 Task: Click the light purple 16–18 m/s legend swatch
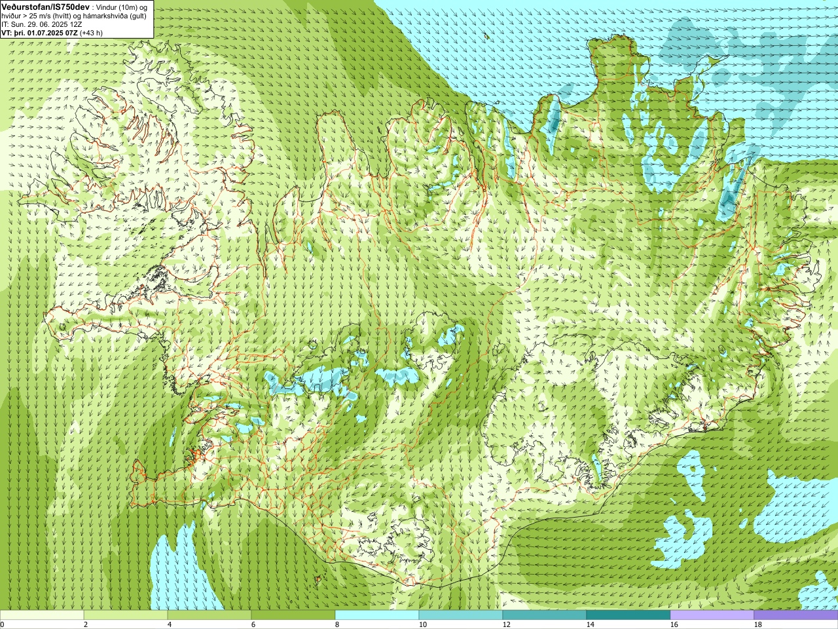click(x=712, y=615)
